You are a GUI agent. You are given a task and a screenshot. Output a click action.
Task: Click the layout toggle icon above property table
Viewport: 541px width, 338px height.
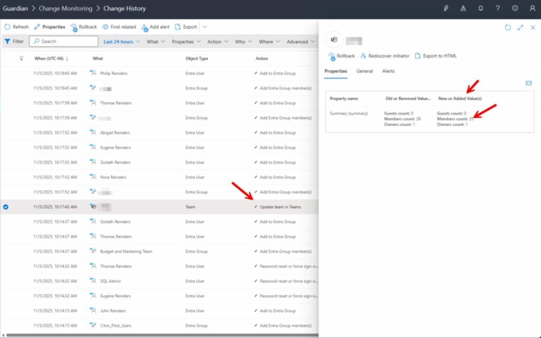point(528,83)
